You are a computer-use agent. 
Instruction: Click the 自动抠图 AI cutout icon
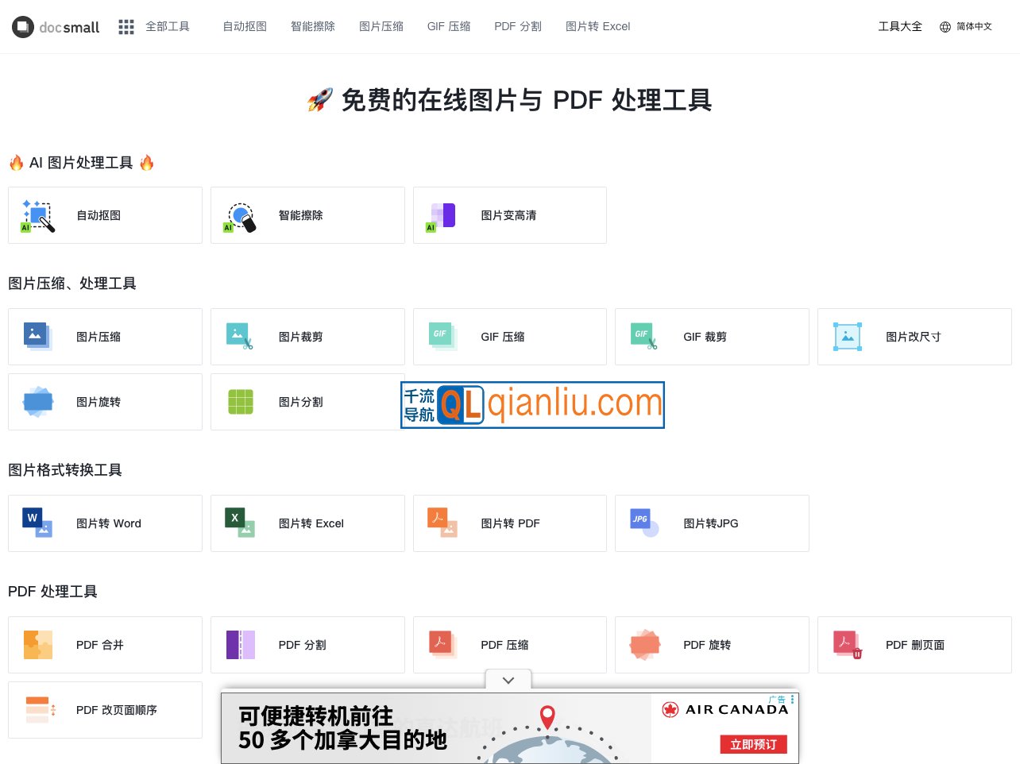38,216
